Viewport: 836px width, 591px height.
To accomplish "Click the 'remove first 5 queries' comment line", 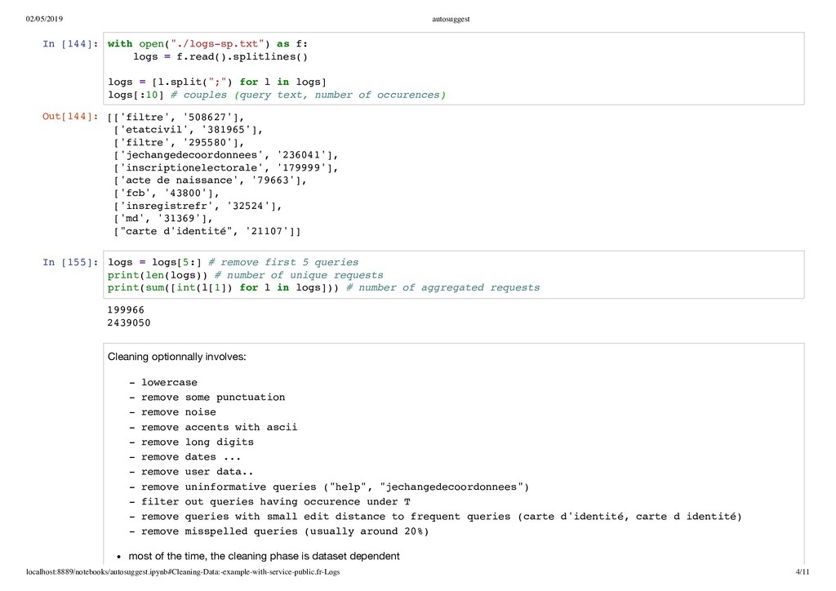I will (x=233, y=262).
